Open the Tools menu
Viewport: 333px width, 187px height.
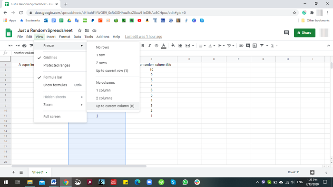(88, 37)
